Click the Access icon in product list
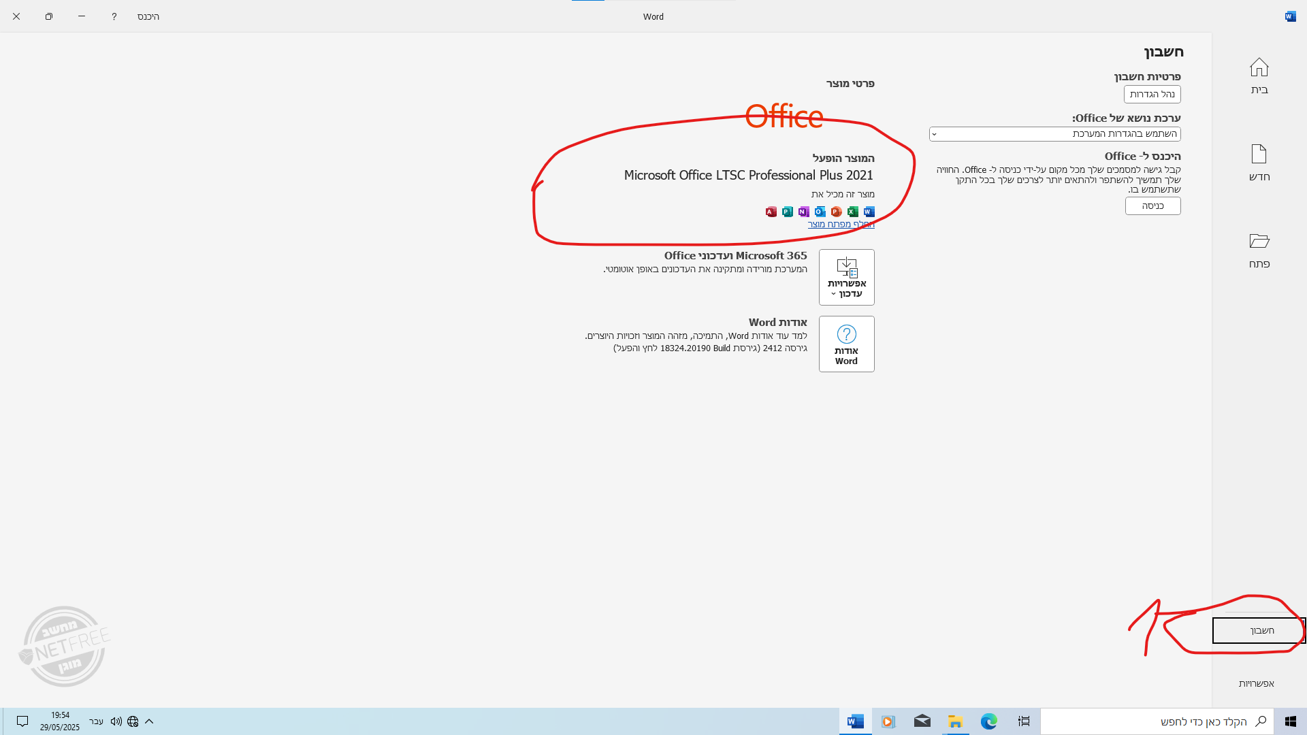The height and width of the screenshot is (735, 1307). [x=771, y=212]
